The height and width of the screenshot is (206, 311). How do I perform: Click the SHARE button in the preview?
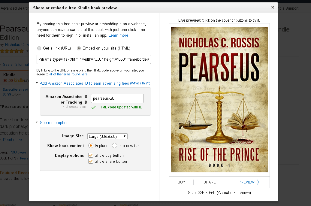coord(209,182)
